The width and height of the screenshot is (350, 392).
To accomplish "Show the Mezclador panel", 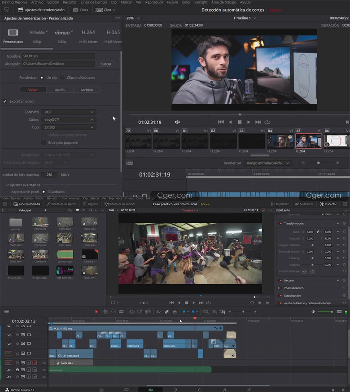I will [280, 204].
